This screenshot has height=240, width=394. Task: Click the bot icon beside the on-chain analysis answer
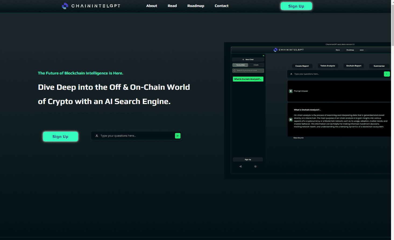pyautogui.click(x=291, y=120)
